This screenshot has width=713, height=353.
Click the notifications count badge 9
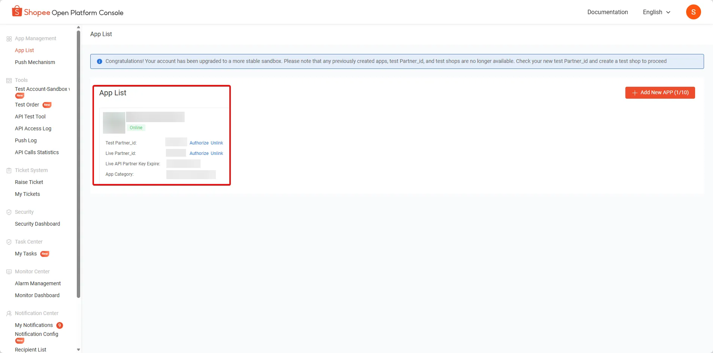click(x=60, y=325)
